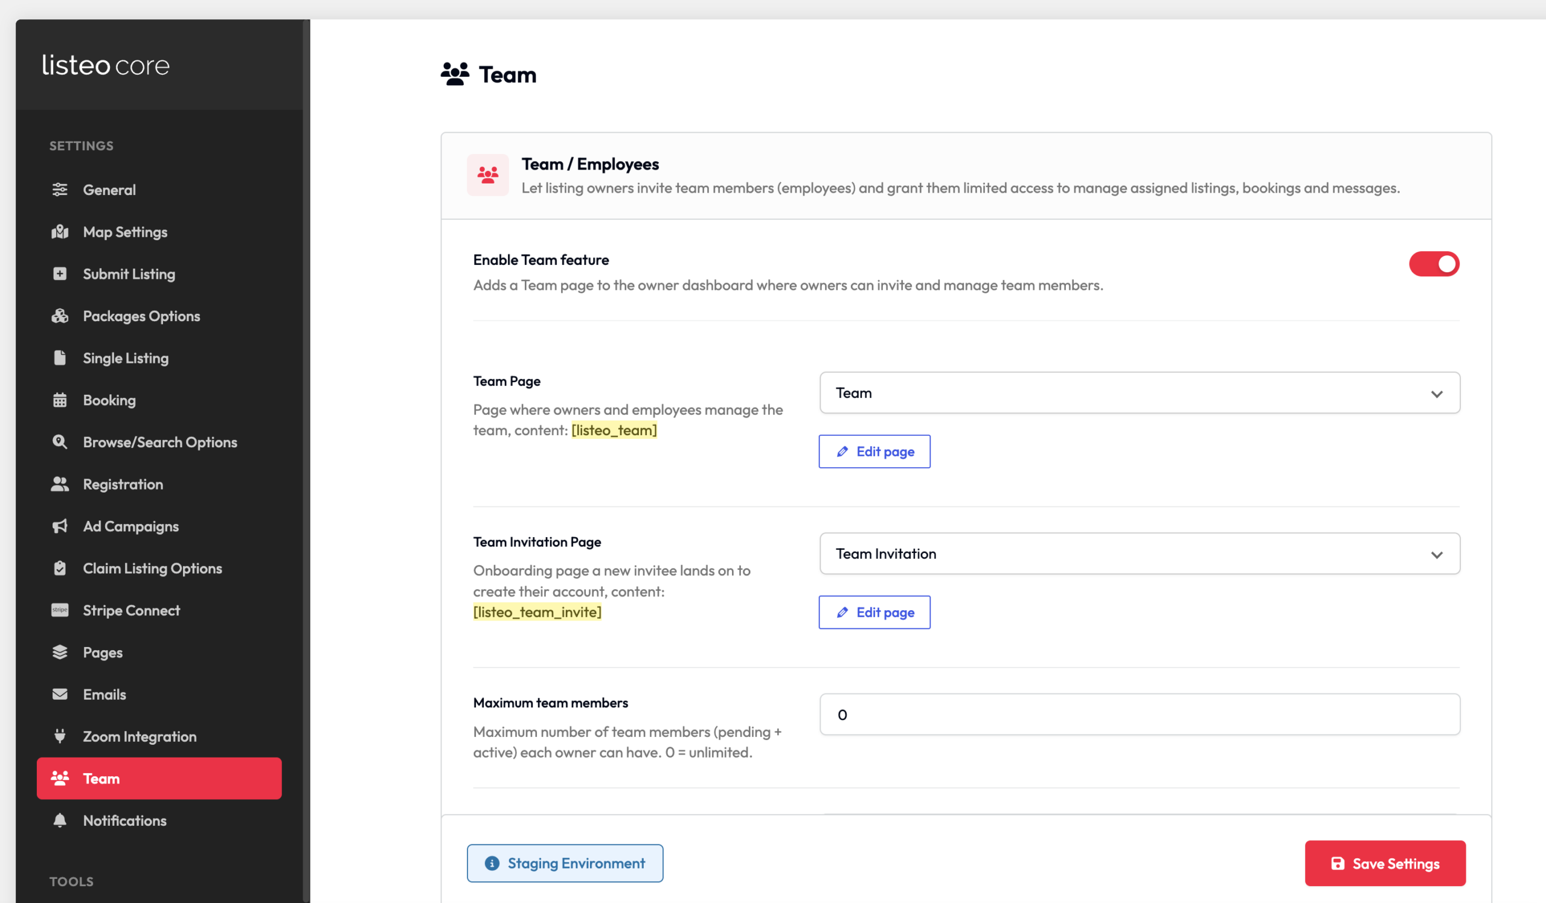Click the Claim Listing clipboard-check icon

(60, 567)
